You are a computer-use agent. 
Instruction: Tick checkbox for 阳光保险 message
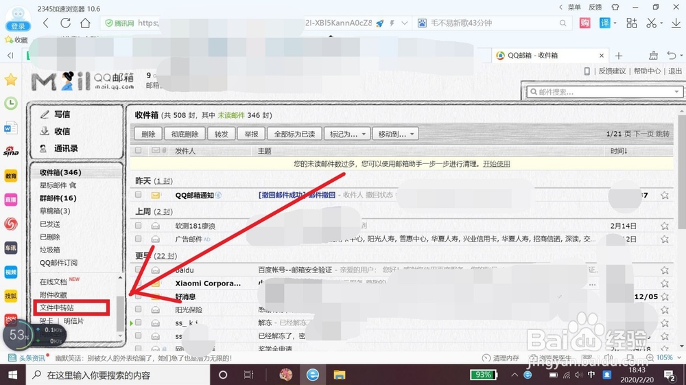click(x=139, y=310)
